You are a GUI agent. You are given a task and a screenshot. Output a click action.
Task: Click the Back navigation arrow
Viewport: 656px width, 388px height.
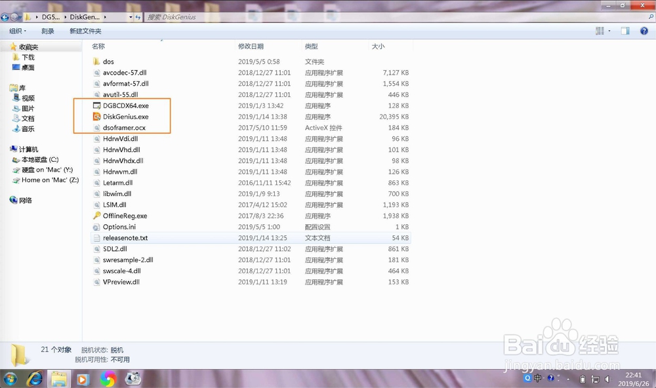(x=5, y=17)
